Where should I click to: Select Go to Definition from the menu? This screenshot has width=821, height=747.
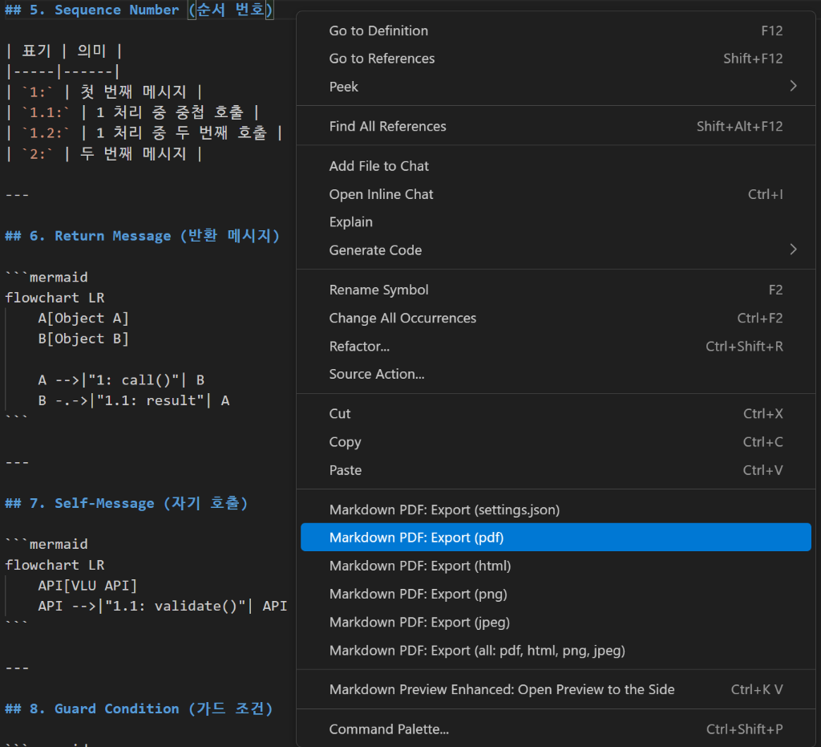coord(378,30)
